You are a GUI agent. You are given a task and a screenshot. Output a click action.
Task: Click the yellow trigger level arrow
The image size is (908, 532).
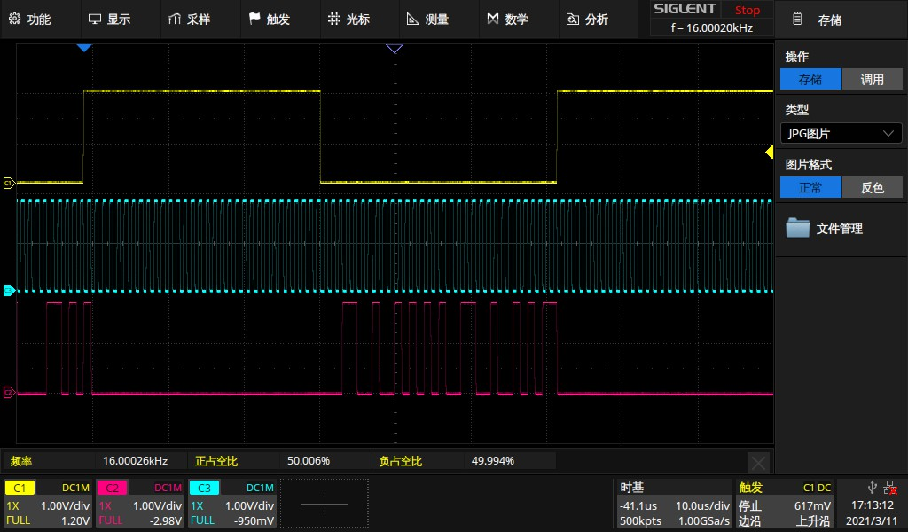tap(769, 153)
